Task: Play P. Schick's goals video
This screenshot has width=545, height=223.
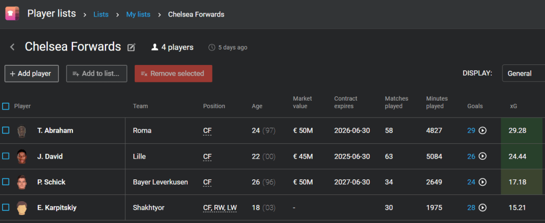Action: (x=483, y=182)
